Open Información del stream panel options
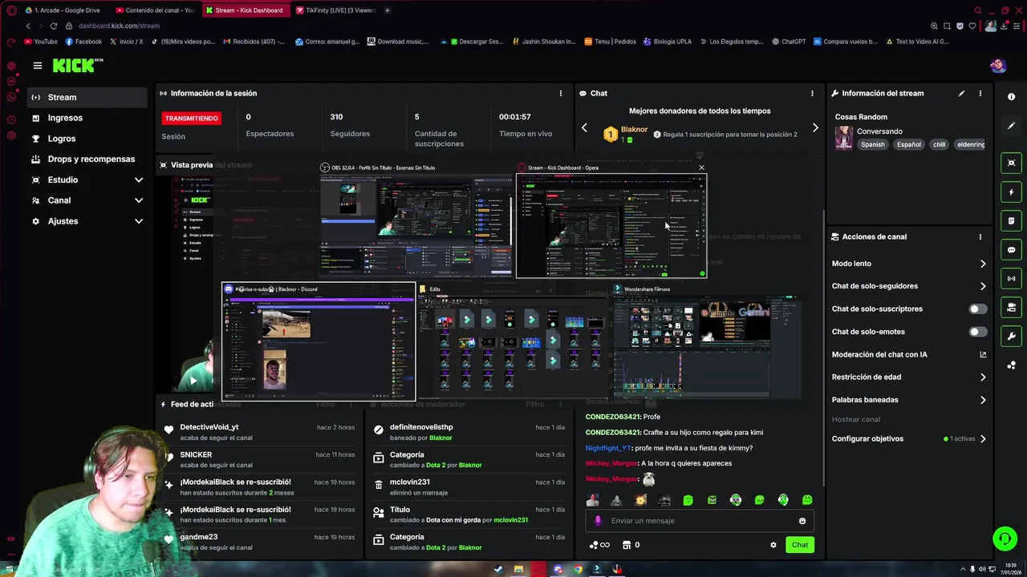This screenshot has width=1027, height=577. 980,94
